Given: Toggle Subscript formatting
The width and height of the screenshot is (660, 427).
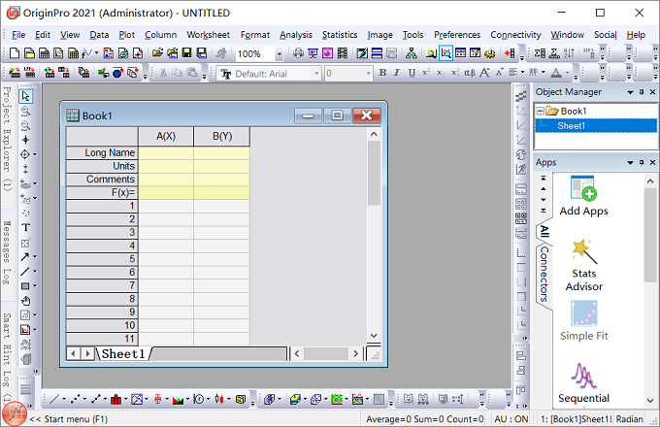Looking at the screenshot, I should pyautogui.click(x=441, y=73).
